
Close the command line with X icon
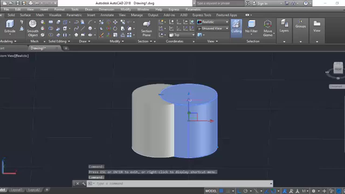point(77,183)
